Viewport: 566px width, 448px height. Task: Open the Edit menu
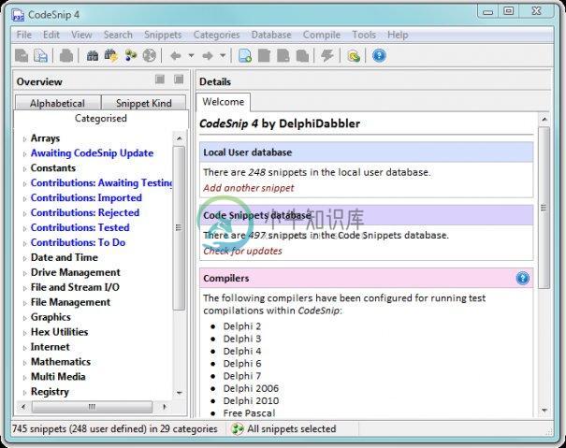point(51,35)
